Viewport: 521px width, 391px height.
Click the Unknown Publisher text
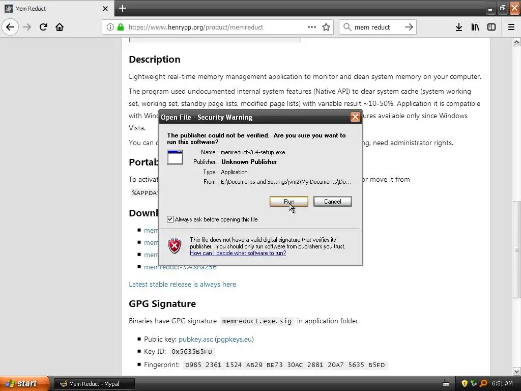click(x=249, y=162)
